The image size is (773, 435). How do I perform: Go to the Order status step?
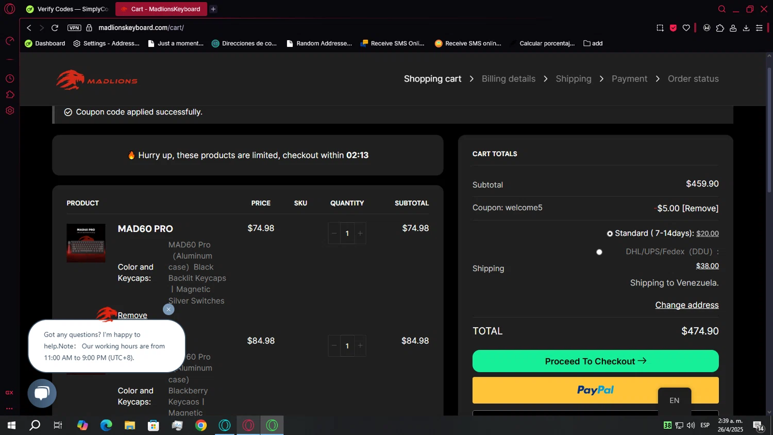point(693,79)
